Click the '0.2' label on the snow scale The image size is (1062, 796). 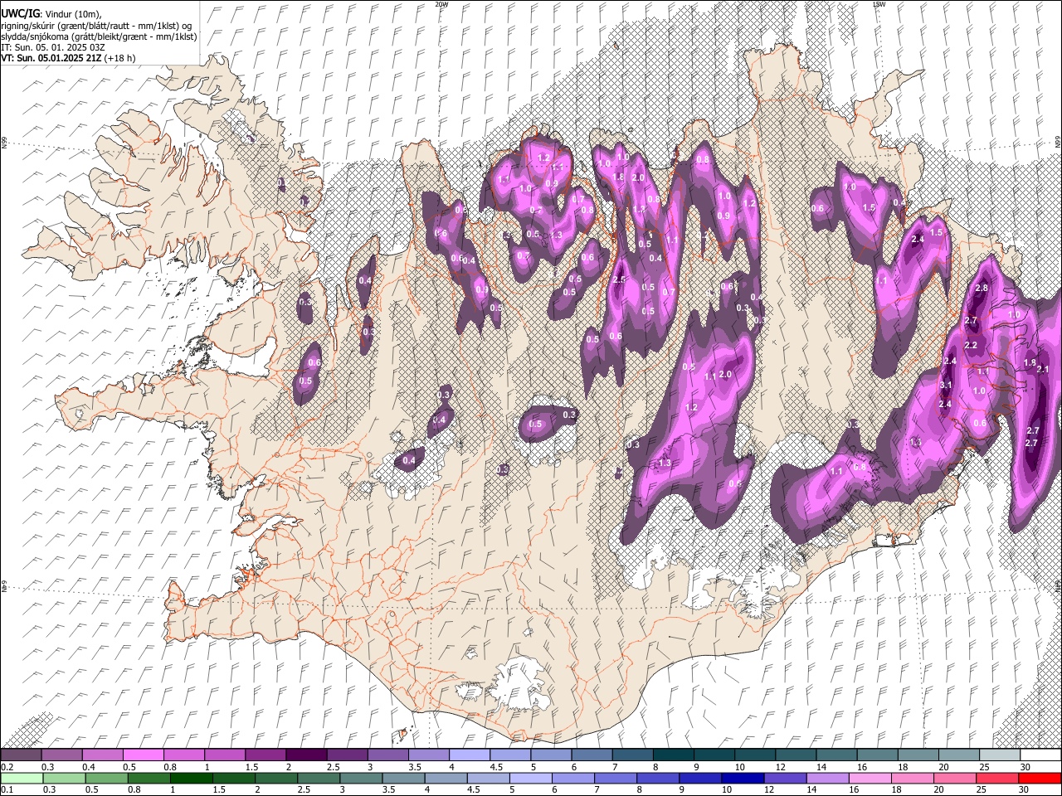7,767
